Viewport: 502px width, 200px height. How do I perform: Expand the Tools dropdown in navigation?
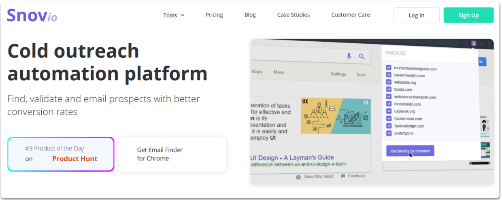(x=174, y=15)
